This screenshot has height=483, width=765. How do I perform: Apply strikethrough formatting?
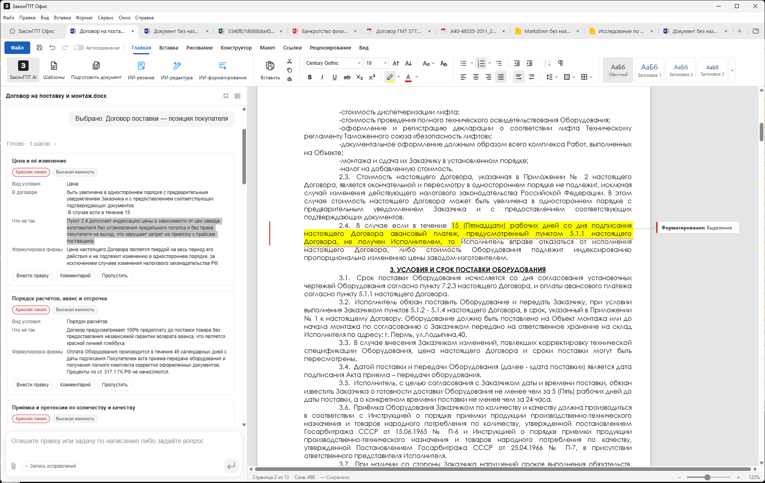click(347, 77)
